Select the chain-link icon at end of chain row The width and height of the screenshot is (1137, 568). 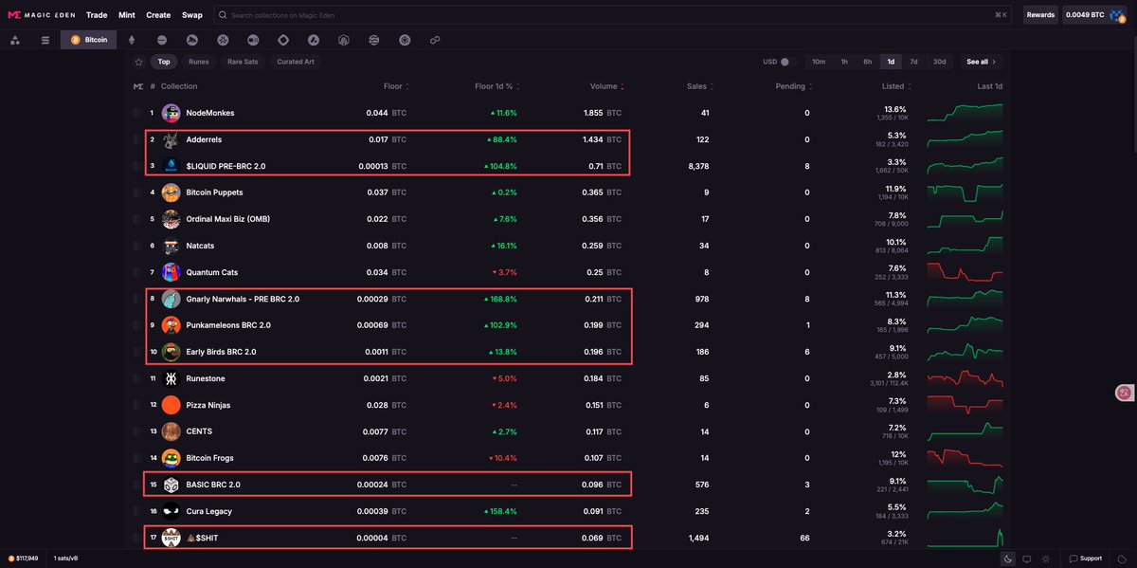(x=435, y=40)
